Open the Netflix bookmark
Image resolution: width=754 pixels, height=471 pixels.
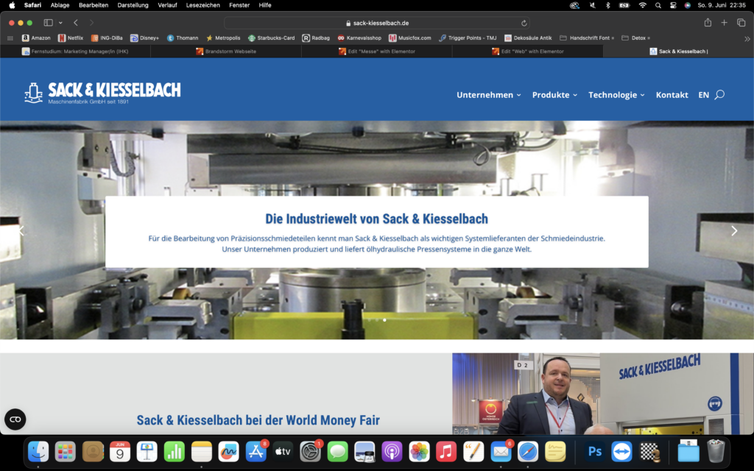pyautogui.click(x=70, y=38)
